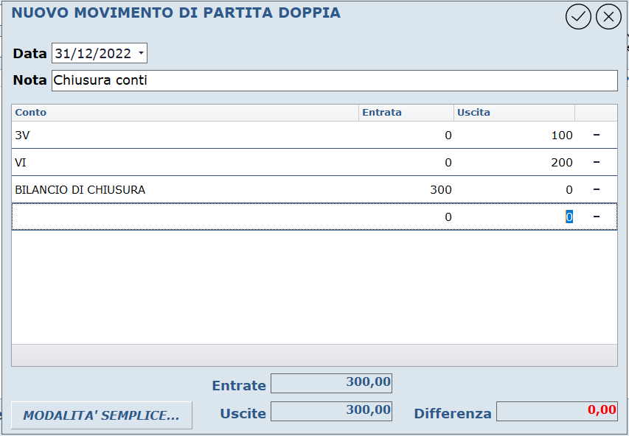Remove the 3V row with its minus icon
Screen dimensions: 629x436
point(596,135)
